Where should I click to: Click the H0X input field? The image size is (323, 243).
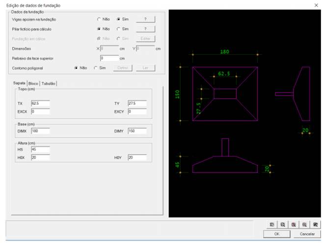pos(40,157)
